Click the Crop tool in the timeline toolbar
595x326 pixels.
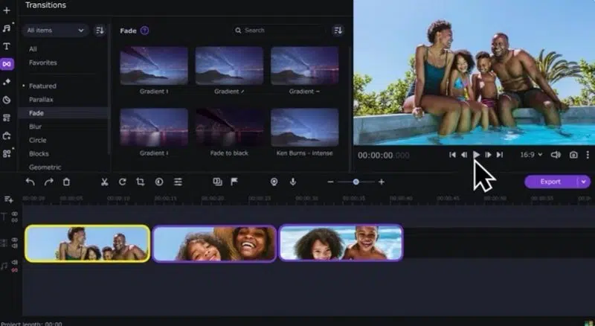click(x=141, y=182)
